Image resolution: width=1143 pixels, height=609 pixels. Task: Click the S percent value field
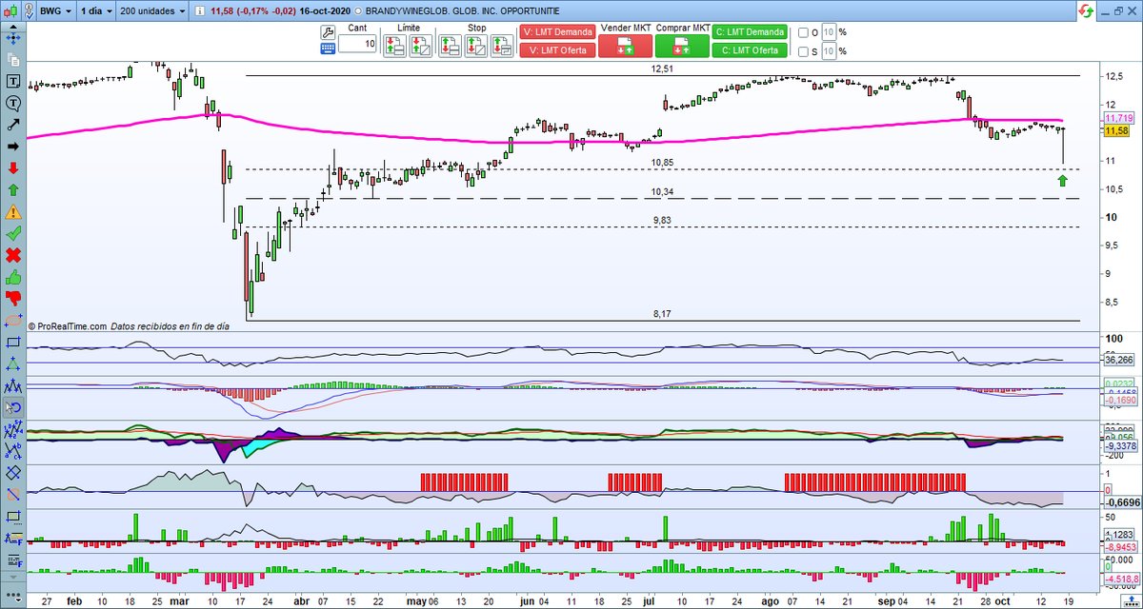tap(828, 51)
